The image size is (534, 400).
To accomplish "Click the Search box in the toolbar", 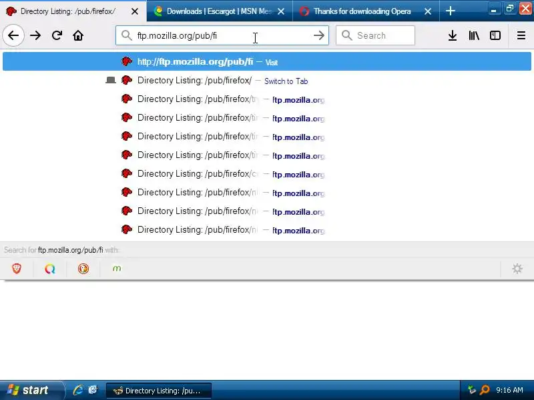I will (x=375, y=35).
